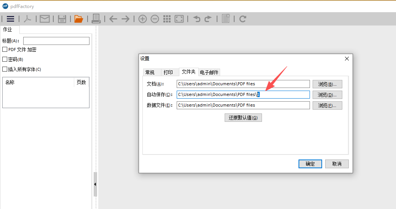Check the 插入所有字体(C) option

pos(5,69)
